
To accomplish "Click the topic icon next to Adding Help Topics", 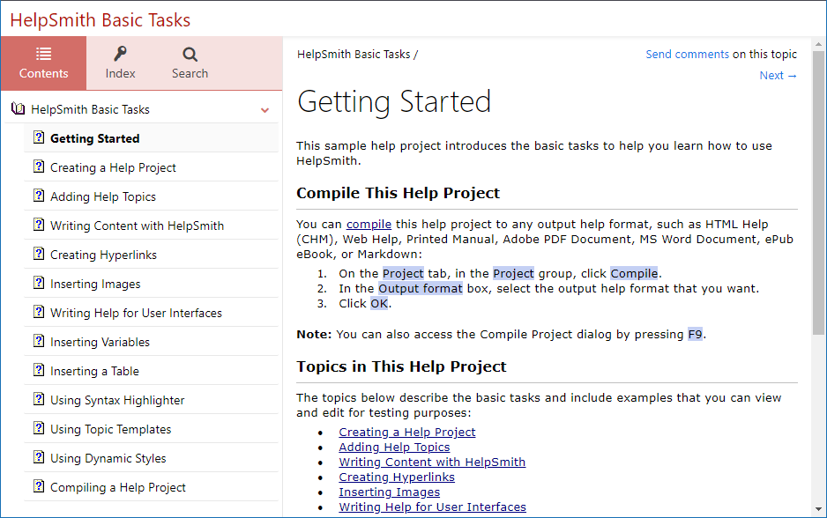I will tap(39, 196).
